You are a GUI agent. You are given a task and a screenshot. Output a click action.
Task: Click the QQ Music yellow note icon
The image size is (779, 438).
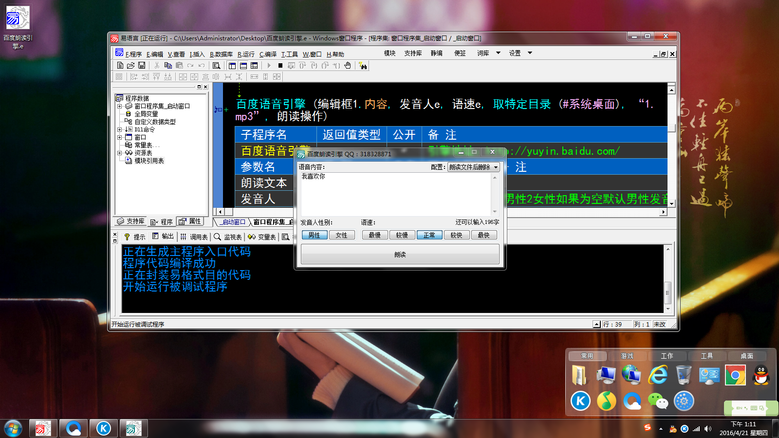pyautogui.click(x=606, y=401)
